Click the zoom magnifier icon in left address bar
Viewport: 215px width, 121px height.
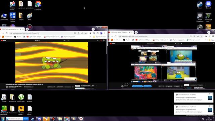coord(79,33)
